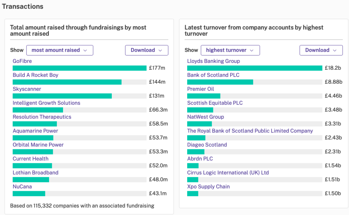Open Lothian Broadband link
349x215 pixels.
pos(35,173)
